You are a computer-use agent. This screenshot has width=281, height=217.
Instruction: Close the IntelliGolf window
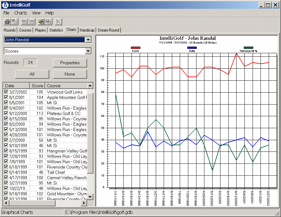pos(275,5)
